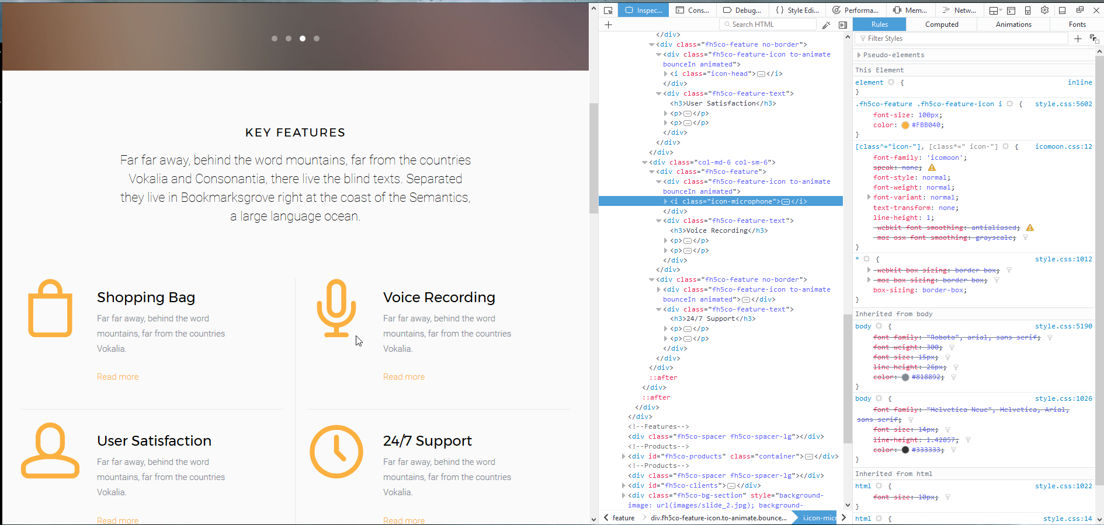Image resolution: width=1104 pixels, height=525 pixels.
Task: Dock developer tools to bottom icon
Action: click(1063, 10)
